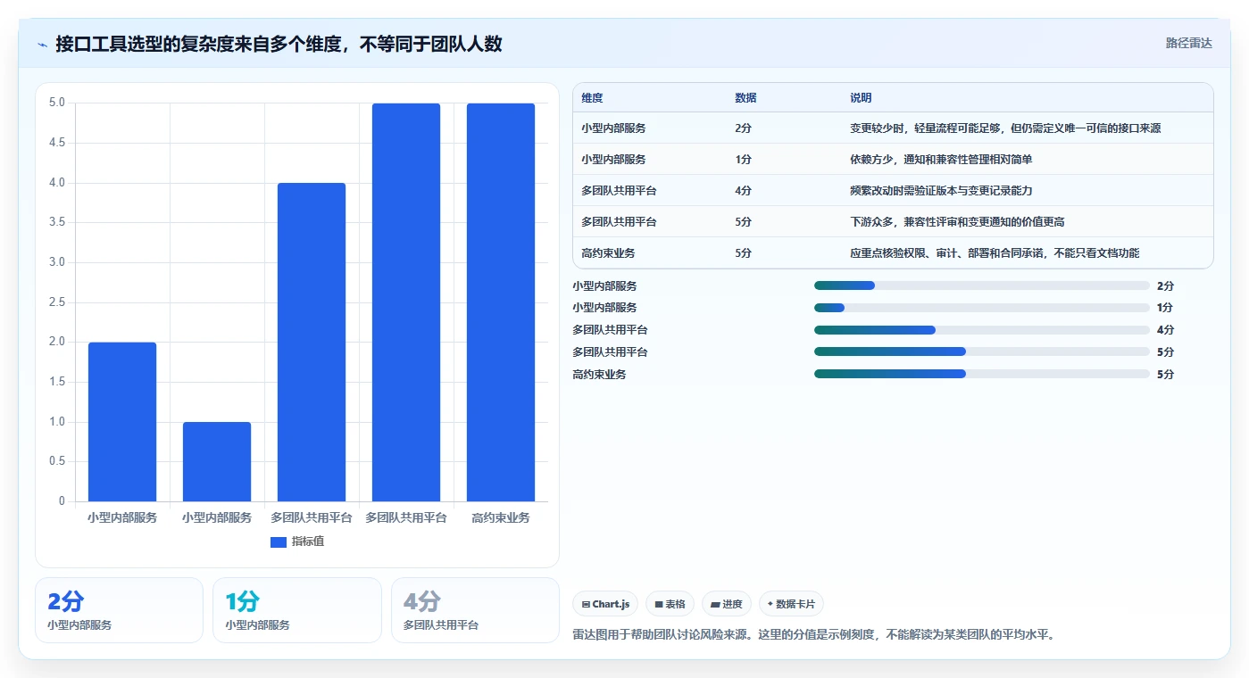Click the cell 下游众多，兼容性评审和变更通知的价值更高
This screenshot has width=1249, height=678.
pos(957,222)
